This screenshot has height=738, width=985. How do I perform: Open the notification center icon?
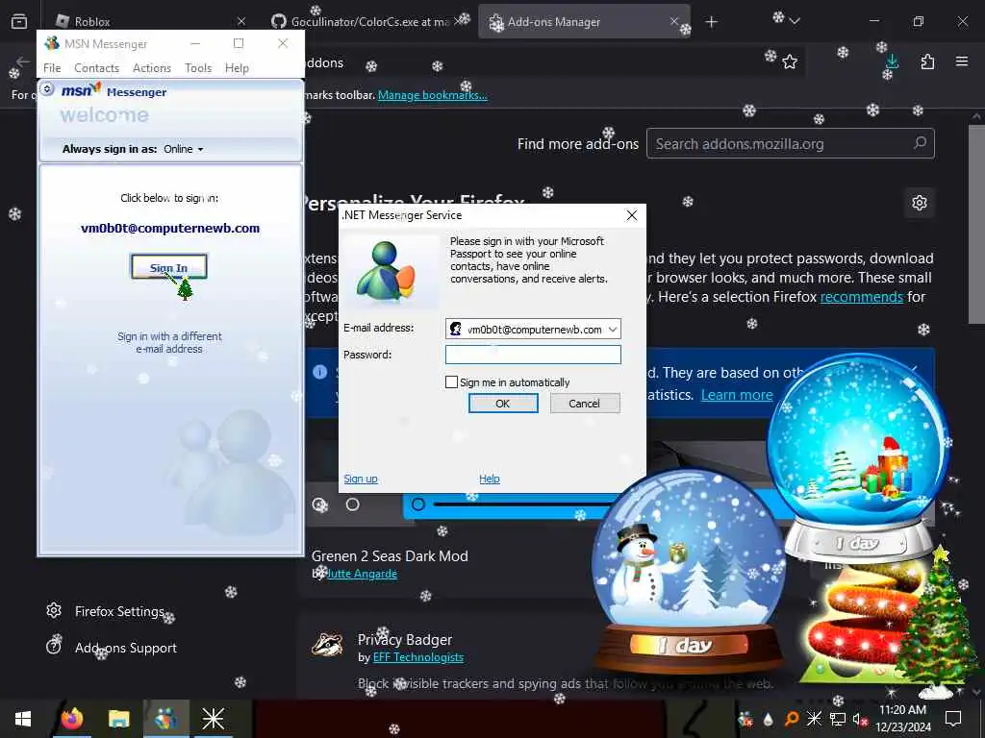click(953, 719)
